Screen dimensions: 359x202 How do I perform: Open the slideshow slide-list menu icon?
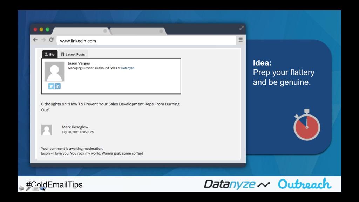(36, 188)
